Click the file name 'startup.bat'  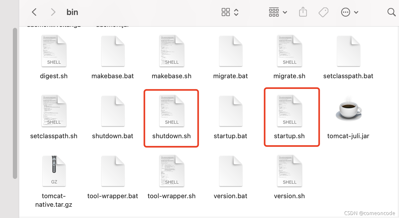pyautogui.click(x=231, y=136)
